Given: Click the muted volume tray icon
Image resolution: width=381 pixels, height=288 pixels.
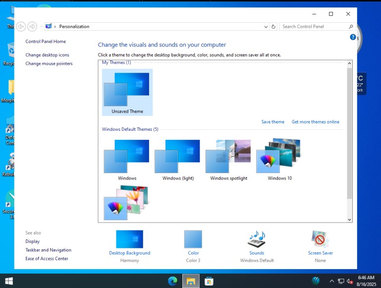Looking at the screenshot, I should (350, 281).
